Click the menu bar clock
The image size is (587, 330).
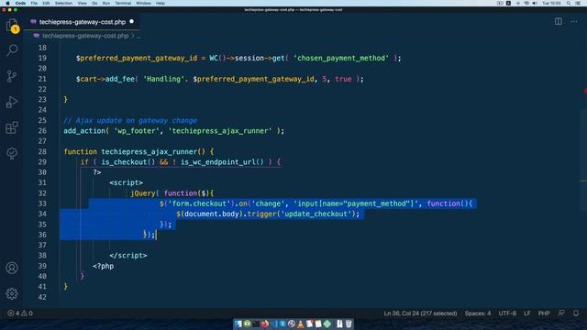tap(552, 3)
